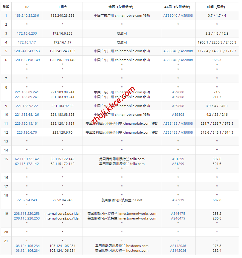Viewport: 242px width, 258px height.
Task: Click the 时间（毫秒） column header
Action: click(x=217, y=7)
